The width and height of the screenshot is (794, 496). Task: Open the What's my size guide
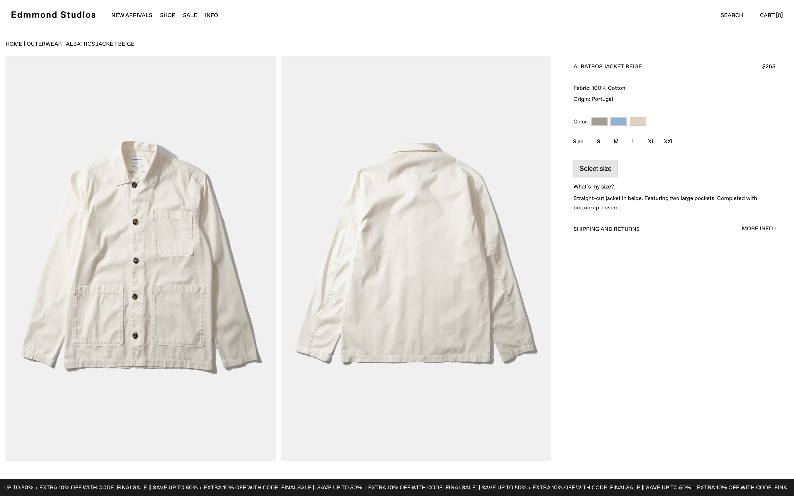(594, 187)
